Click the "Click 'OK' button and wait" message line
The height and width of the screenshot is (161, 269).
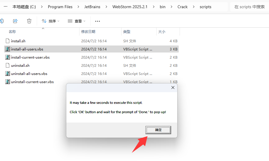point(118,112)
